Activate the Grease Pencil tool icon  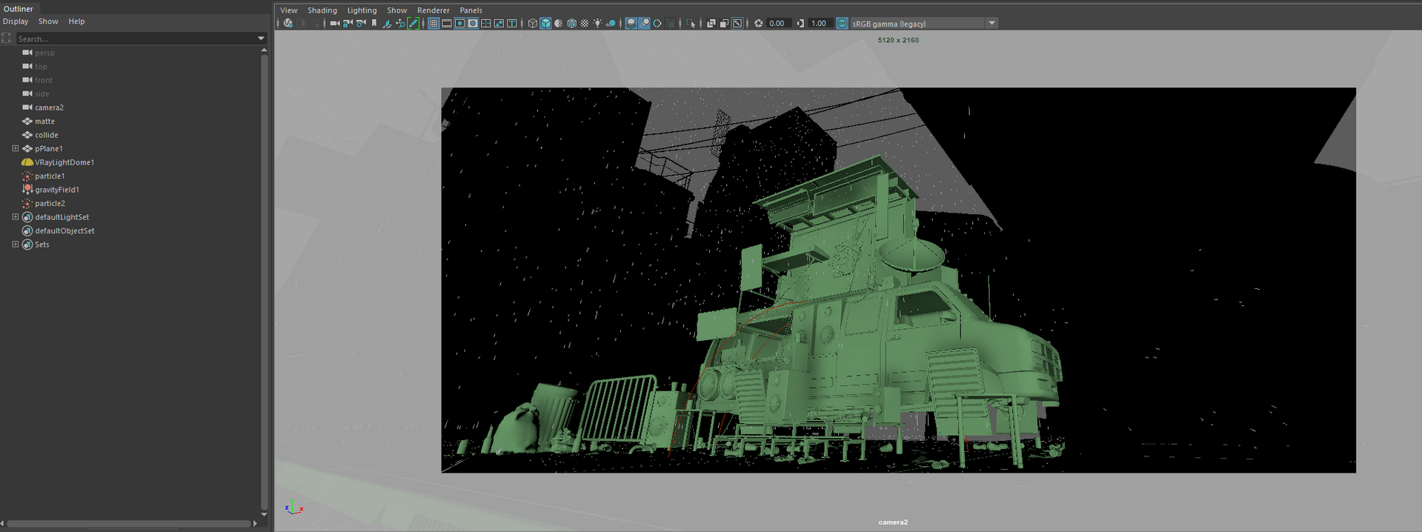click(413, 24)
